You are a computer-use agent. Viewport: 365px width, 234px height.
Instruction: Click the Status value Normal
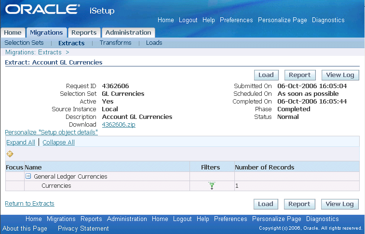pyautogui.click(x=288, y=117)
